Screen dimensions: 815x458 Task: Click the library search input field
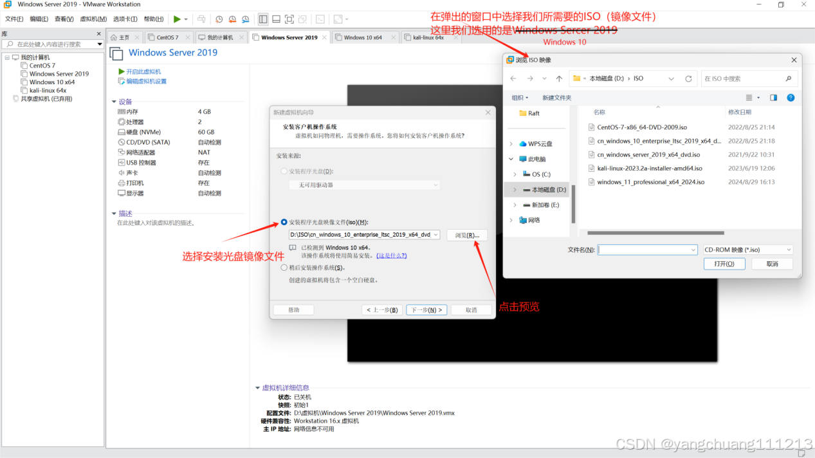[50, 44]
